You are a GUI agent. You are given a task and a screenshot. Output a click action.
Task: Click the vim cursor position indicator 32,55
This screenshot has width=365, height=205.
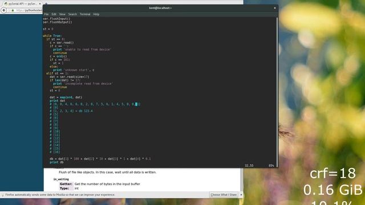click(249, 166)
